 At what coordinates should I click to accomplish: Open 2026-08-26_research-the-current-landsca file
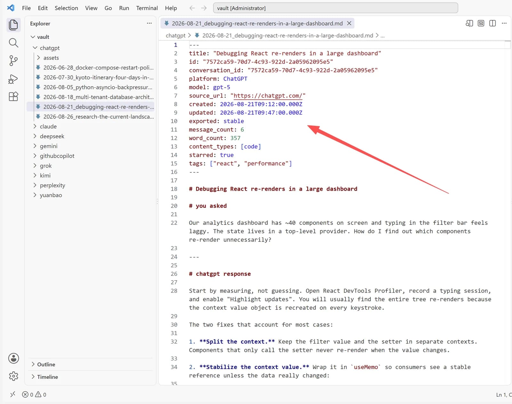coord(91,117)
